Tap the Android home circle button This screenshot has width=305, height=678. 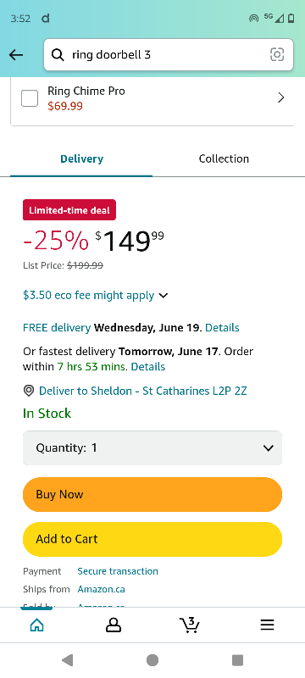click(x=152, y=660)
